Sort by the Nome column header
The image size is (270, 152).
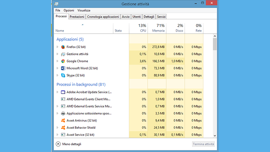click(x=84, y=28)
